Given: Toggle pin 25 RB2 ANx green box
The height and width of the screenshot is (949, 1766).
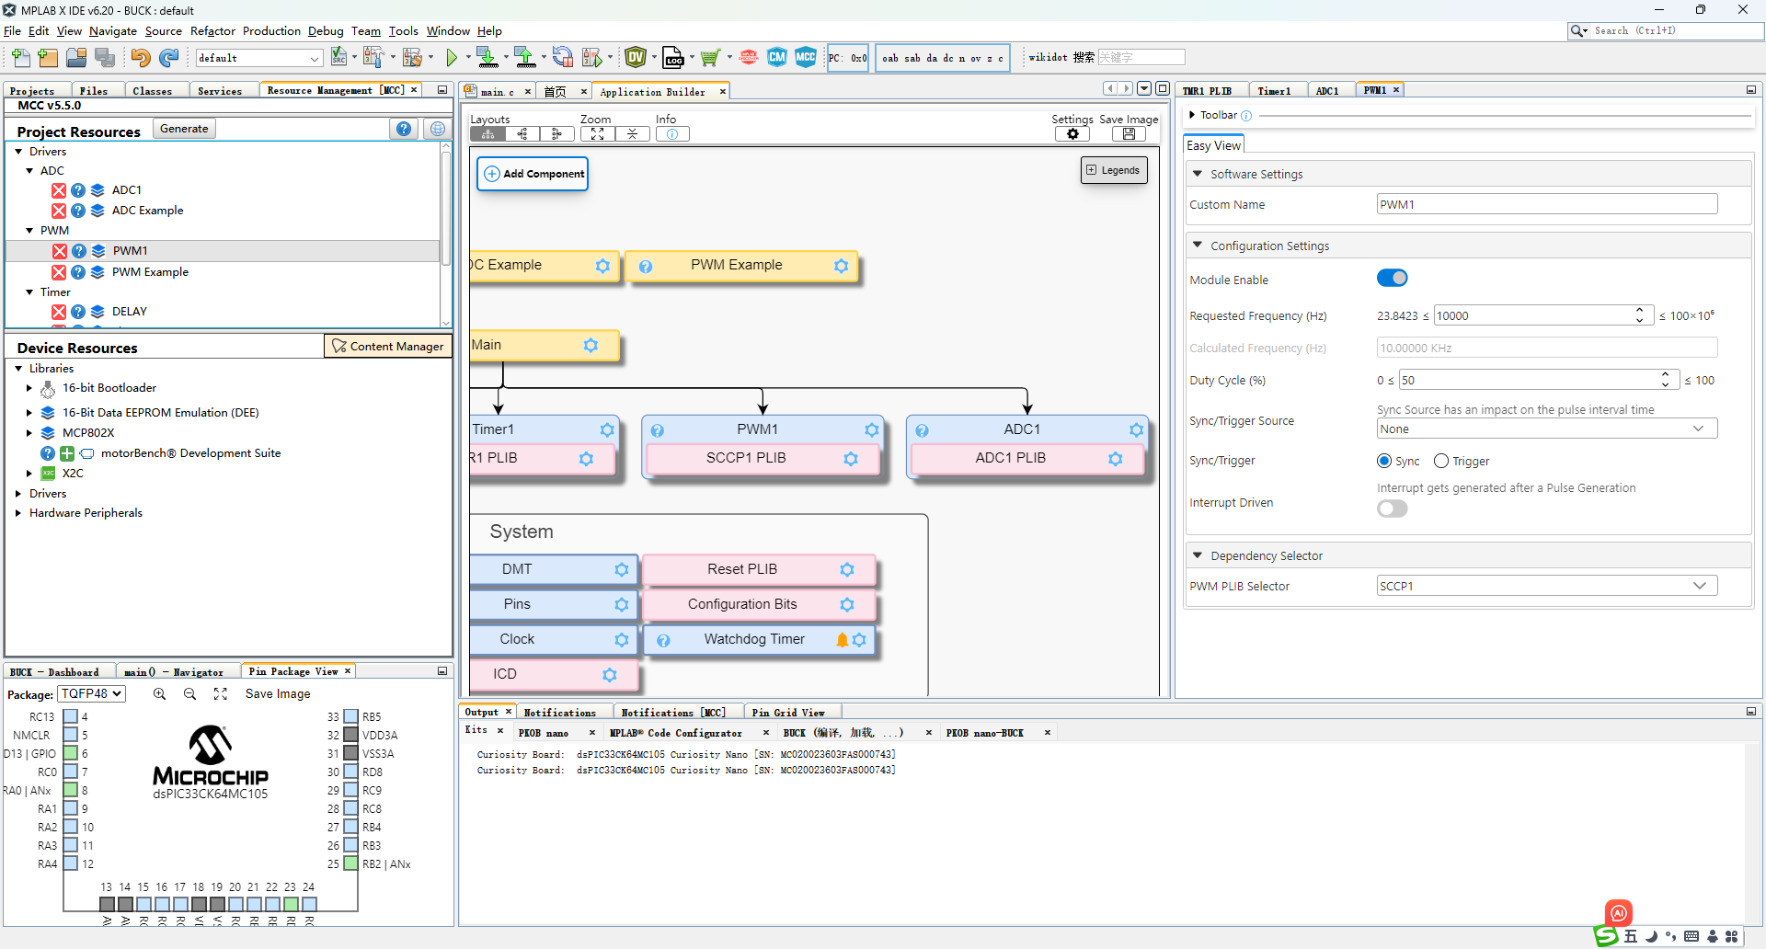Looking at the screenshot, I should click(350, 863).
